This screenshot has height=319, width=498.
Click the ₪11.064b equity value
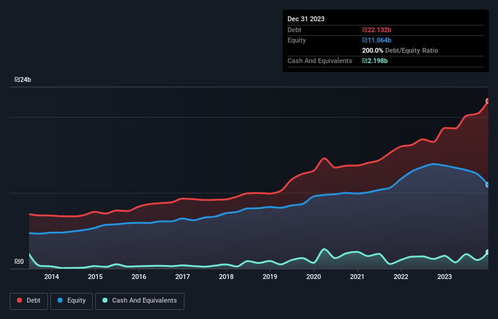click(x=377, y=40)
